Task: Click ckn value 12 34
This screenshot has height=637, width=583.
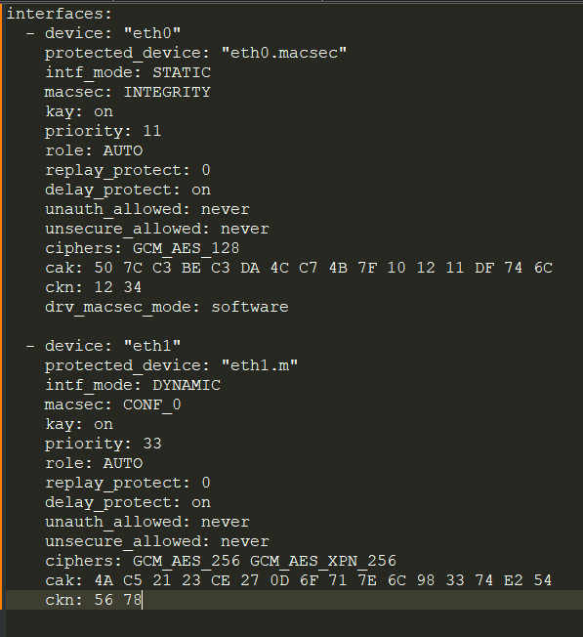Action: 118,287
